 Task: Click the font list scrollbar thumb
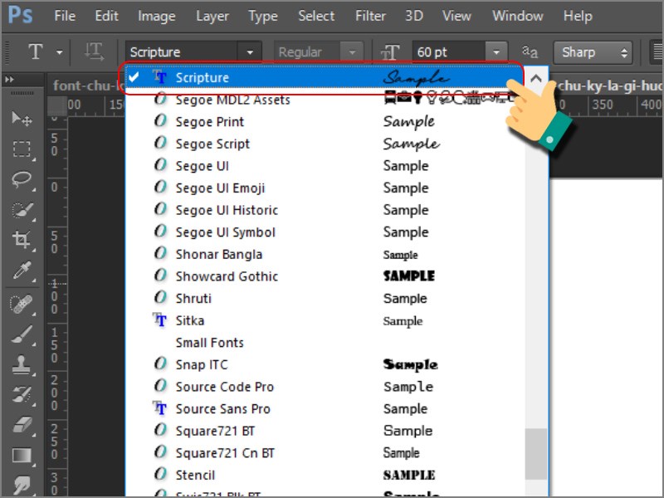[535, 454]
